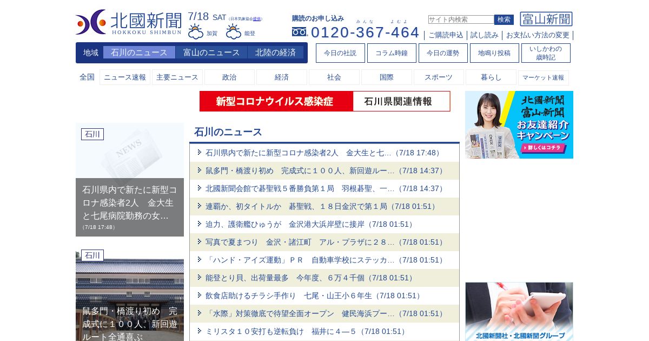Focus the サイト内検索 search field

coord(461,19)
